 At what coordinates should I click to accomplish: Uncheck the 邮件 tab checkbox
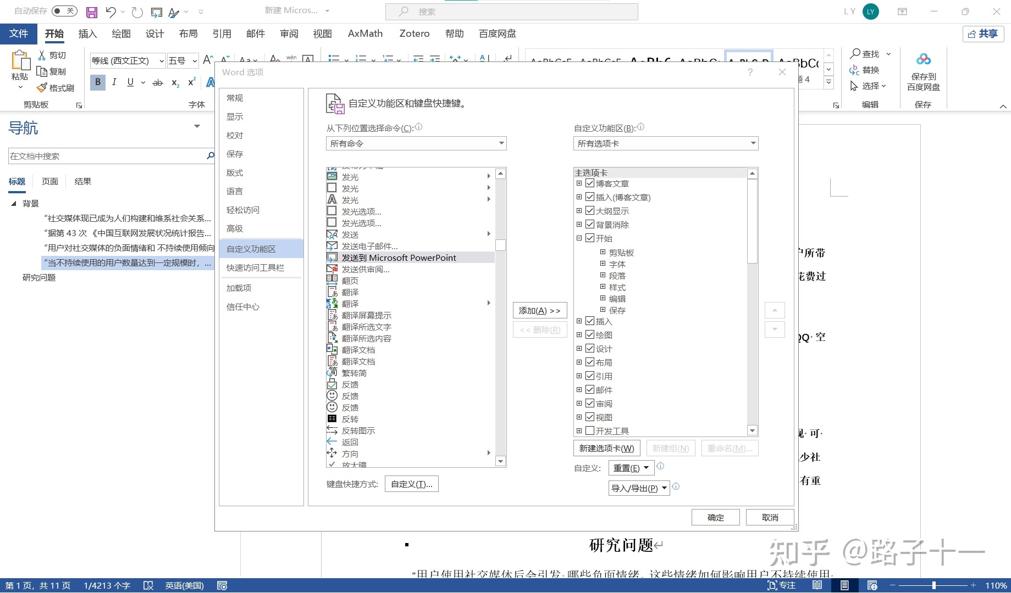(590, 390)
